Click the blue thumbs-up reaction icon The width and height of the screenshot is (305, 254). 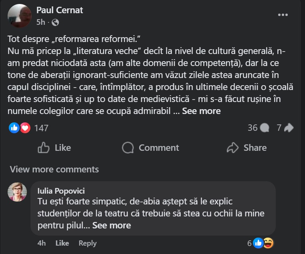14,128
